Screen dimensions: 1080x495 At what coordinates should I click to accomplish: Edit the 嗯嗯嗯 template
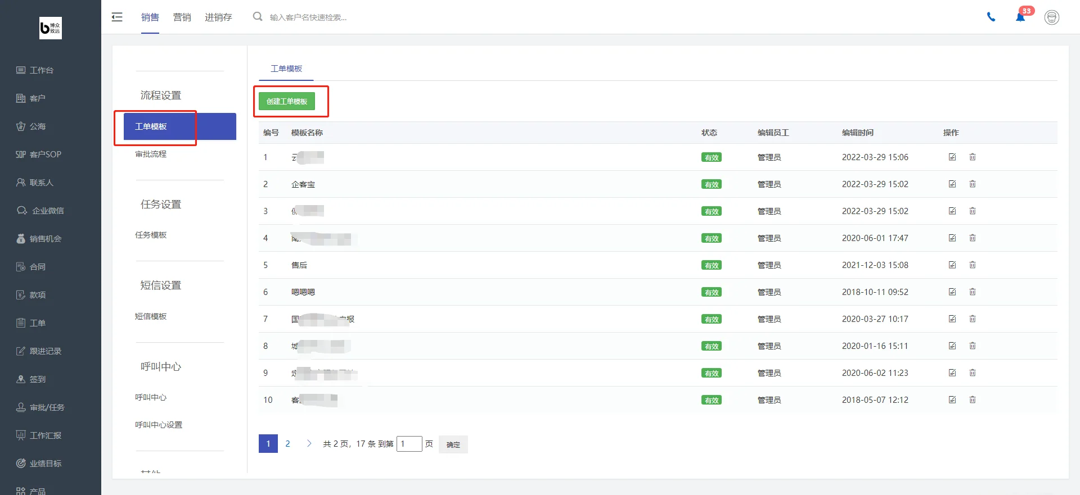point(952,292)
